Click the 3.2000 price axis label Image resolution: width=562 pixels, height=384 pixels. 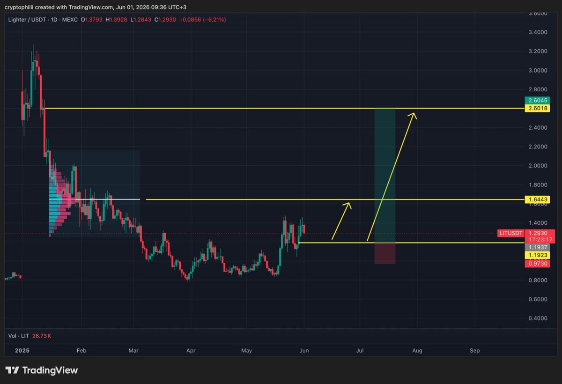tap(537, 51)
